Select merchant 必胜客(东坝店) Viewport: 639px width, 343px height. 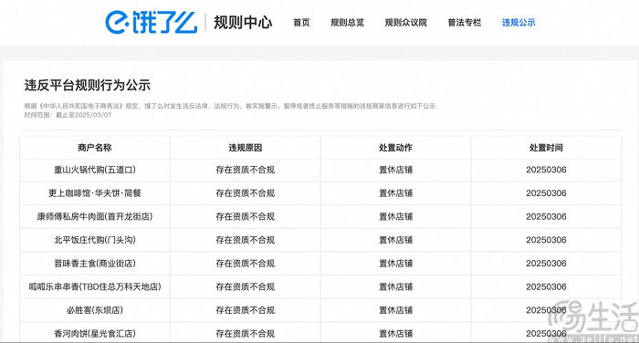[95, 310]
